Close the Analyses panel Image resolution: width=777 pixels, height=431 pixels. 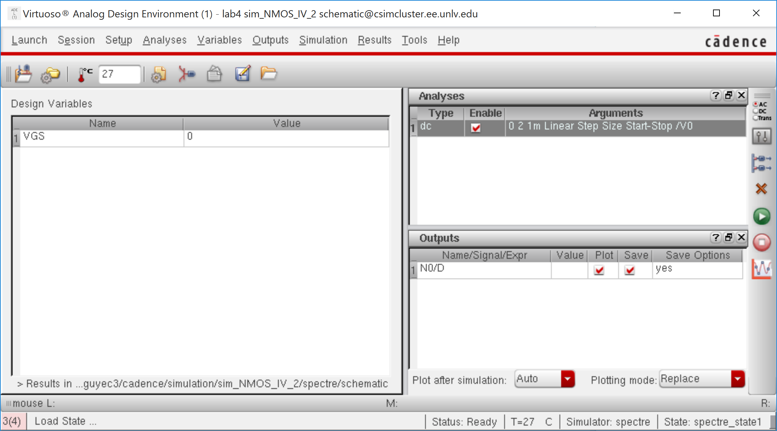741,96
